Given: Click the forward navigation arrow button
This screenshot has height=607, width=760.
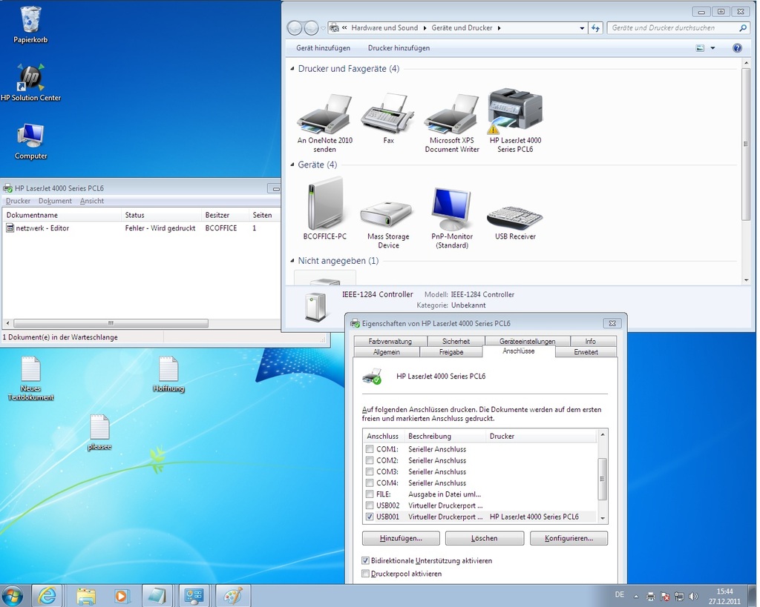Looking at the screenshot, I should pos(311,28).
